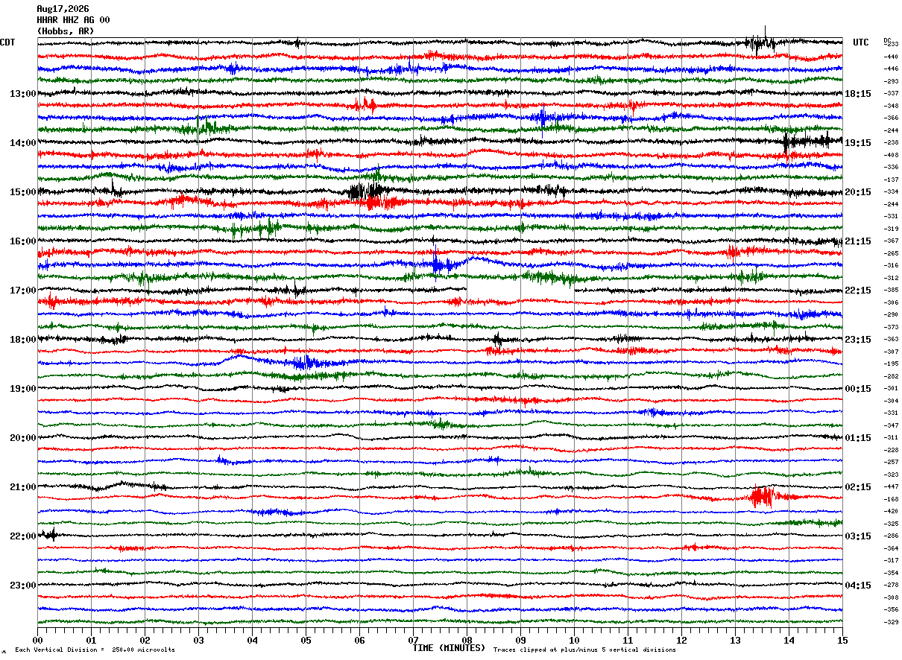Click the traces clipped footnote text

584,650
